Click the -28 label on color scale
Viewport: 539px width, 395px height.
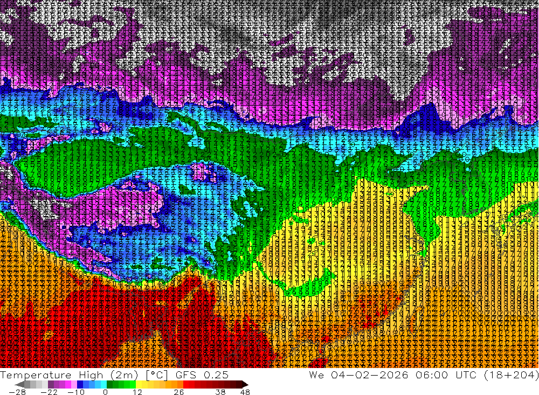[x=17, y=392]
